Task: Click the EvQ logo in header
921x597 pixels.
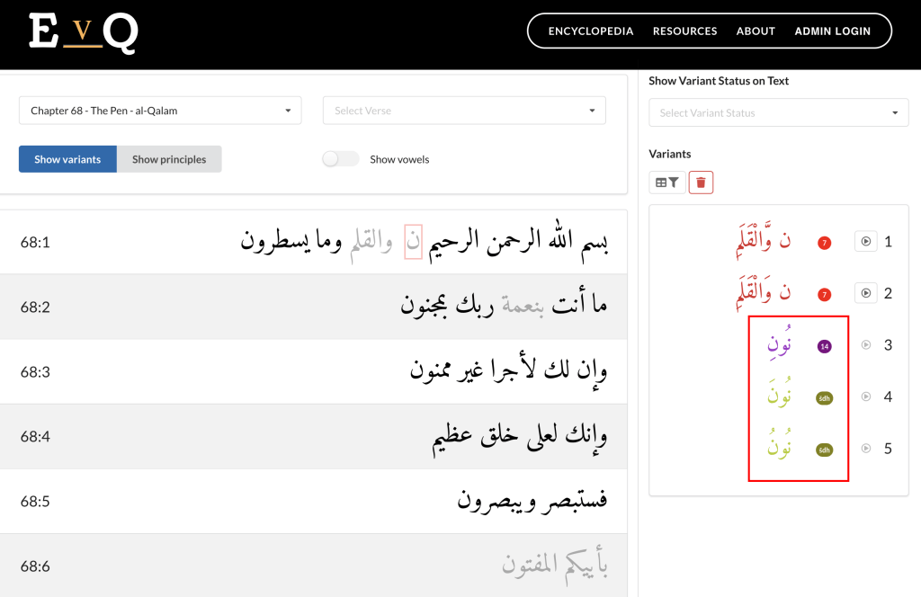Action: click(82, 33)
